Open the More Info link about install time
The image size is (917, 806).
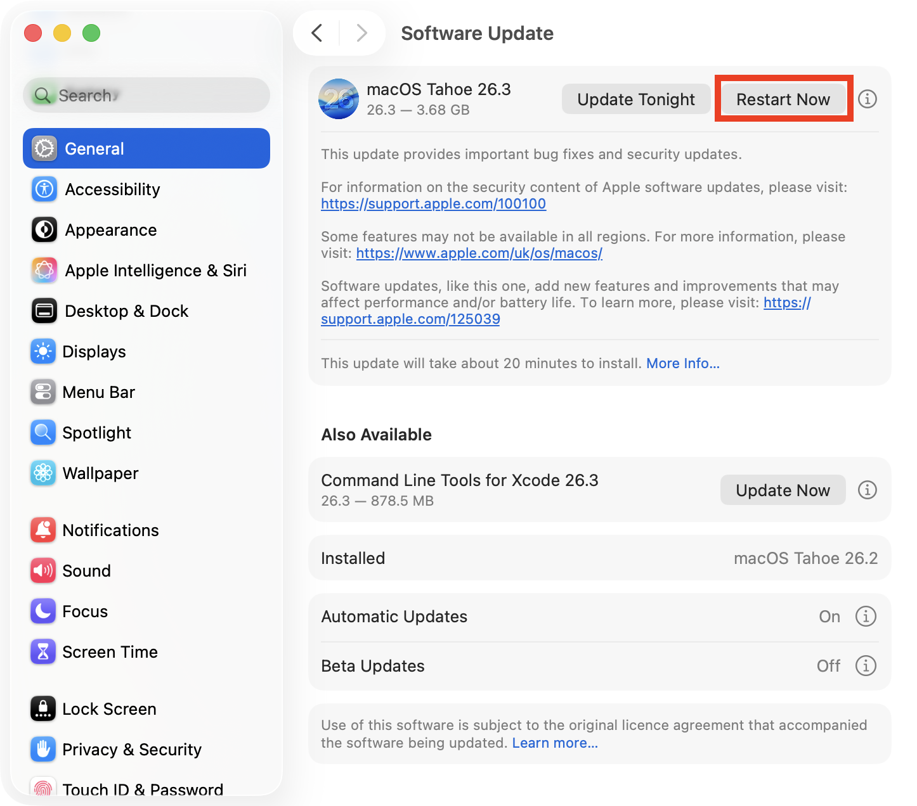click(683, 363)
